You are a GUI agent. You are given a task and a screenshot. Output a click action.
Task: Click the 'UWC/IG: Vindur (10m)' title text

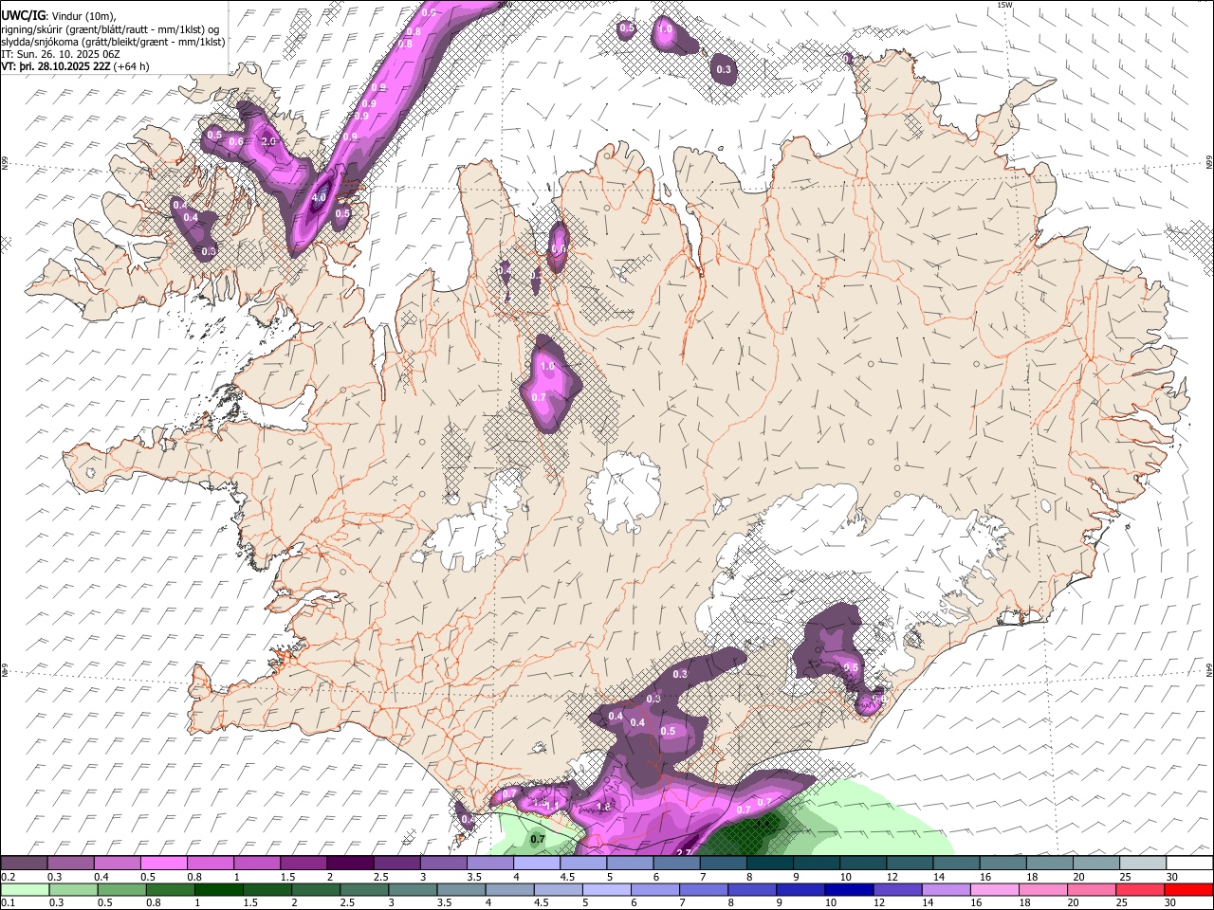[59, 15]
